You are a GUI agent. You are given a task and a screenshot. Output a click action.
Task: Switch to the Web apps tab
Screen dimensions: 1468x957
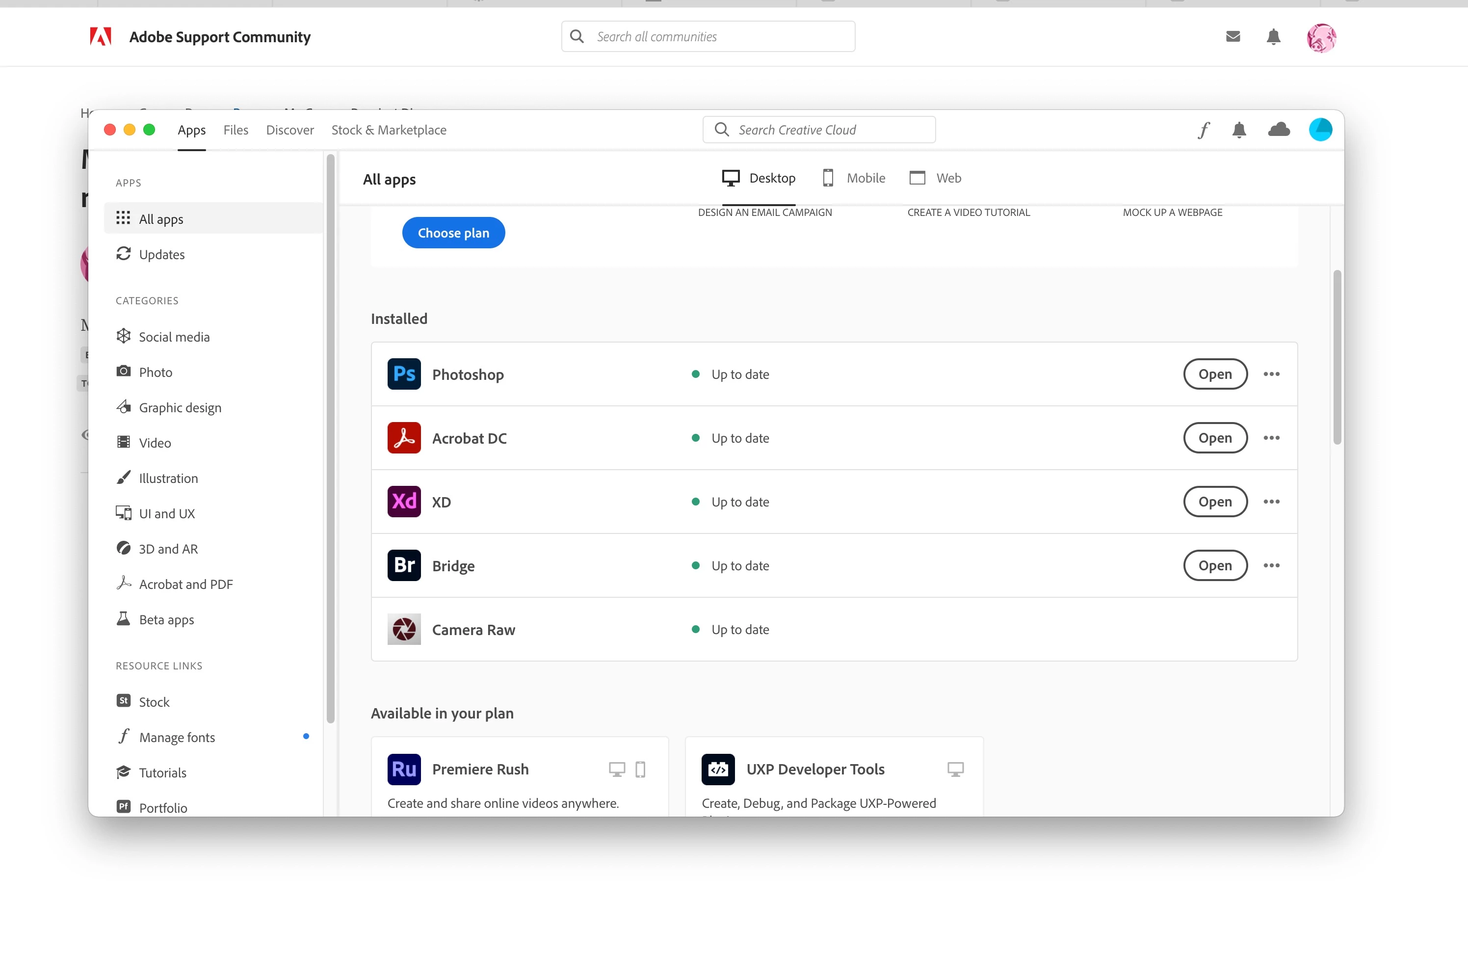(935, 178)
